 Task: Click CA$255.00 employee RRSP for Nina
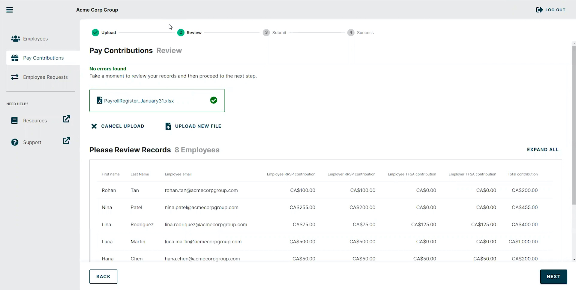302,207
